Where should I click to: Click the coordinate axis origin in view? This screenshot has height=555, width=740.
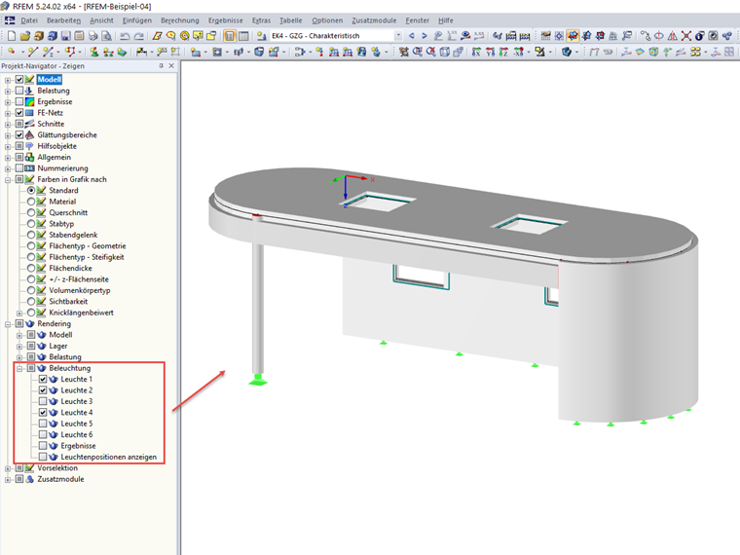[x=346, y=178]
